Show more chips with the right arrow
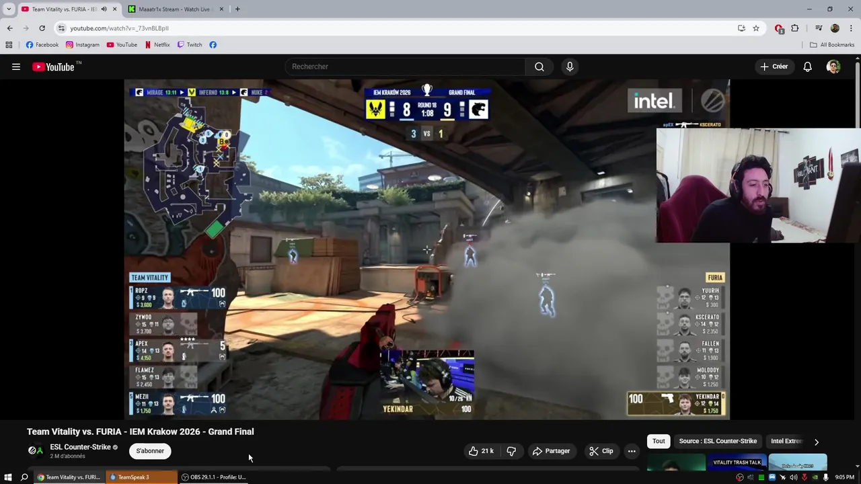This screenshot has width=861, height=484. click(x=817, y=442)
